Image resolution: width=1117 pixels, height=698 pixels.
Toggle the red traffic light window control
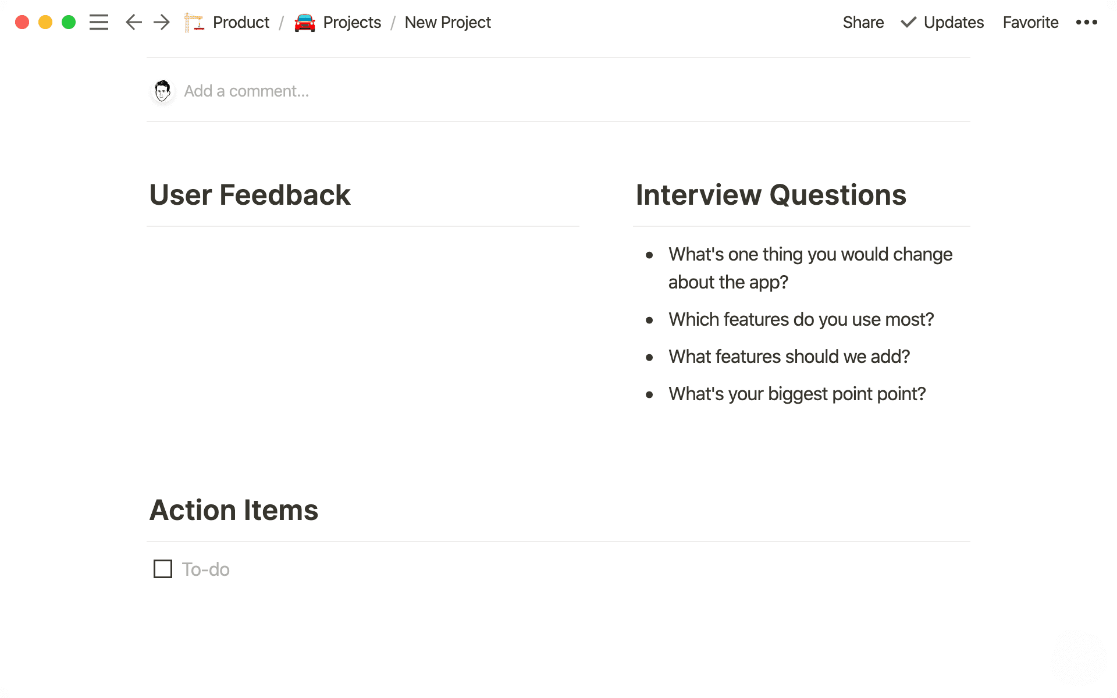(22, 21)
